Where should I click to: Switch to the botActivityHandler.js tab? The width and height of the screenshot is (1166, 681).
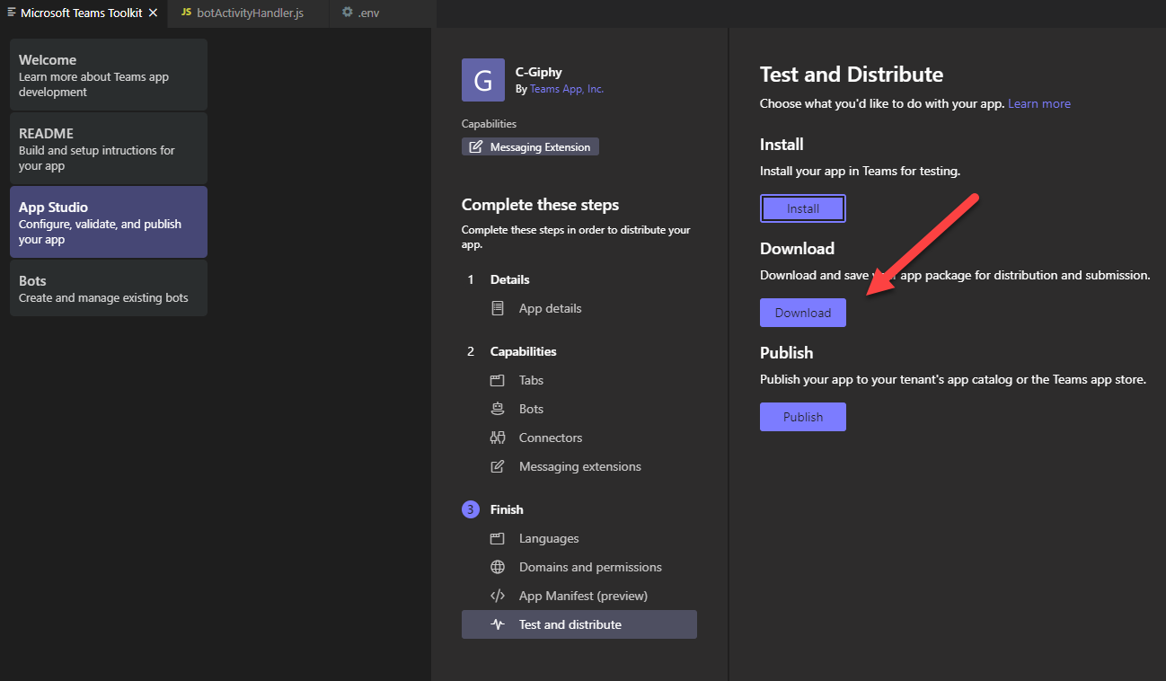247,13
